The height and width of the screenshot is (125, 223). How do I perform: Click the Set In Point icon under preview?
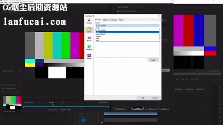coord(50,102)
